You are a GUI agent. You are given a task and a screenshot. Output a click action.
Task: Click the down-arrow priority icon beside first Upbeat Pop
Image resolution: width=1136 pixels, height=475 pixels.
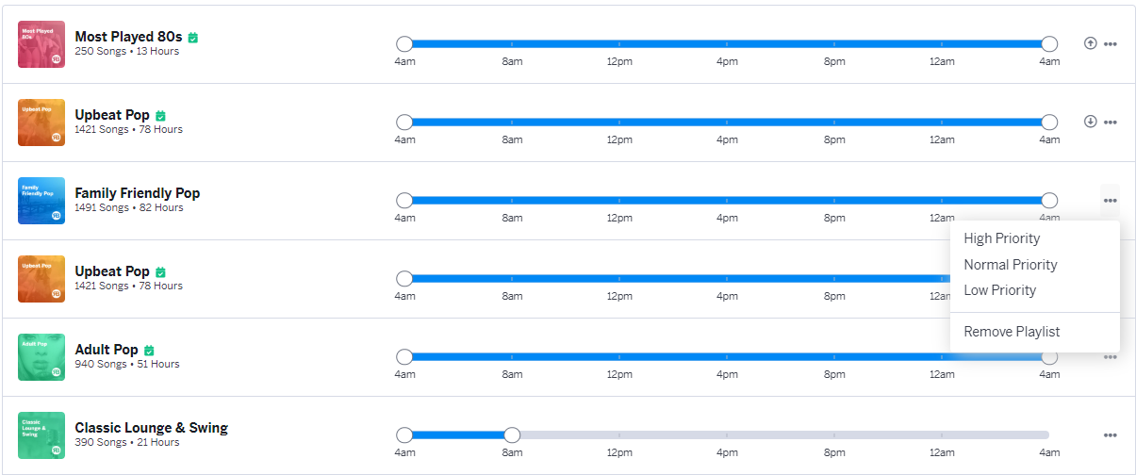pyautogui.click(x=1091, y=122)
